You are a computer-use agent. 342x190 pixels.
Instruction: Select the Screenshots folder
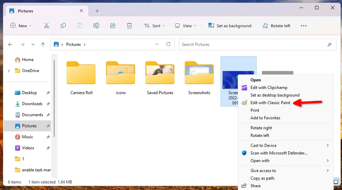point(199,78)
